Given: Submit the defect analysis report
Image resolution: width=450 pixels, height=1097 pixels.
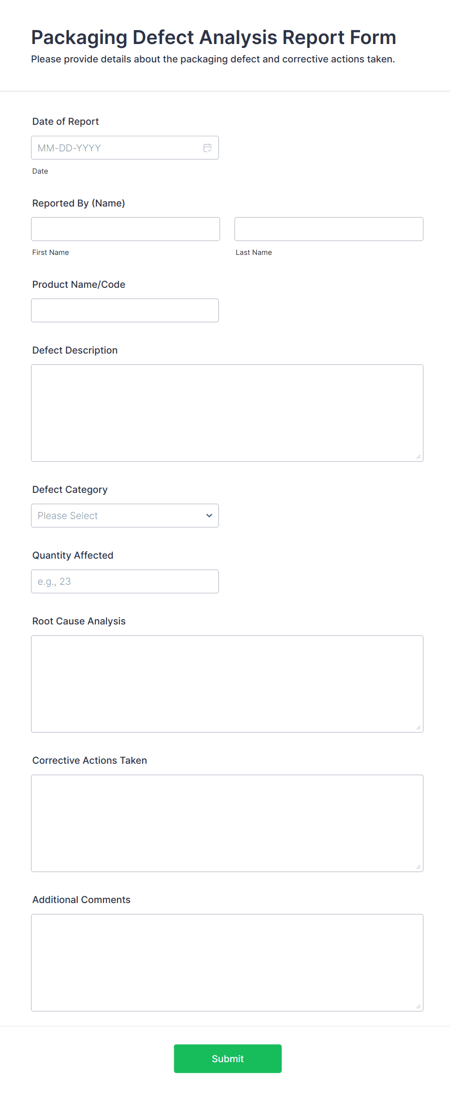Looking at the screenshot, I should tap(227, 1059).
